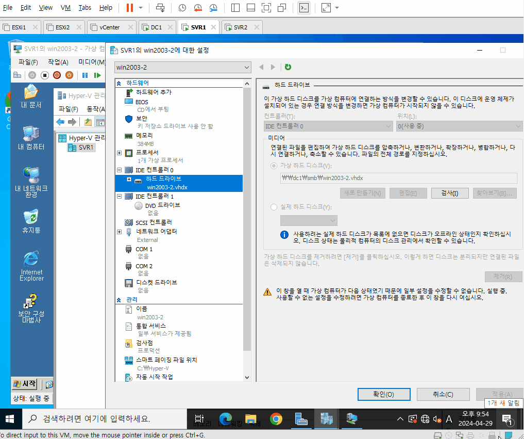Open the File menu in VMware
This screenshot has width=524, height=439.
coord(8,8)
